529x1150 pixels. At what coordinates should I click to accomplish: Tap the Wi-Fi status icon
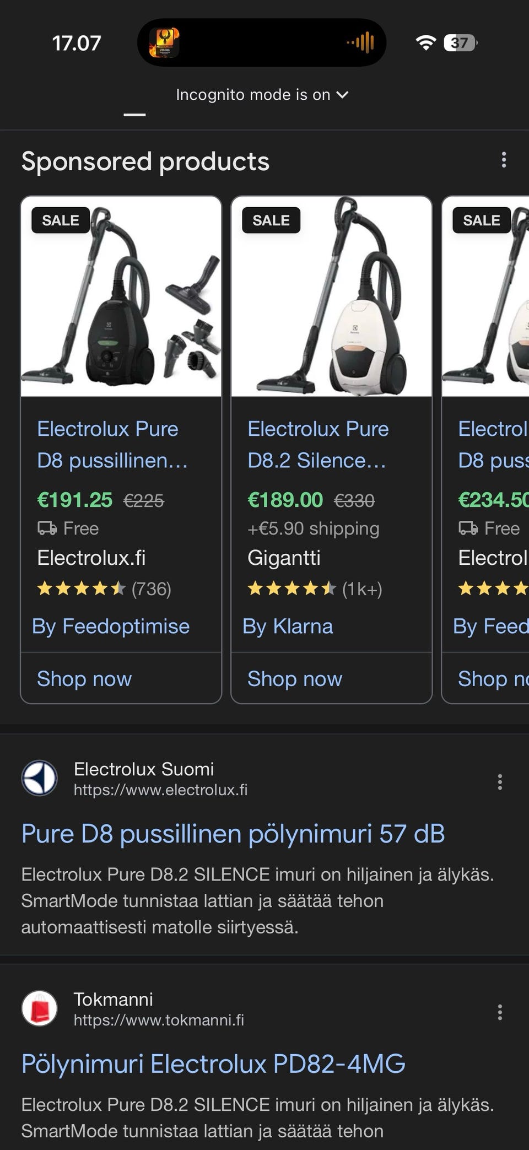[425, 42]
